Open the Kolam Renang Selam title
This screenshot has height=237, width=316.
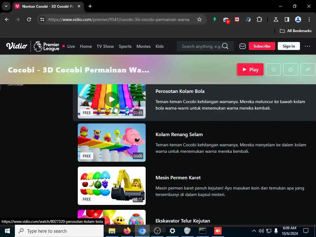coord(179,135)
